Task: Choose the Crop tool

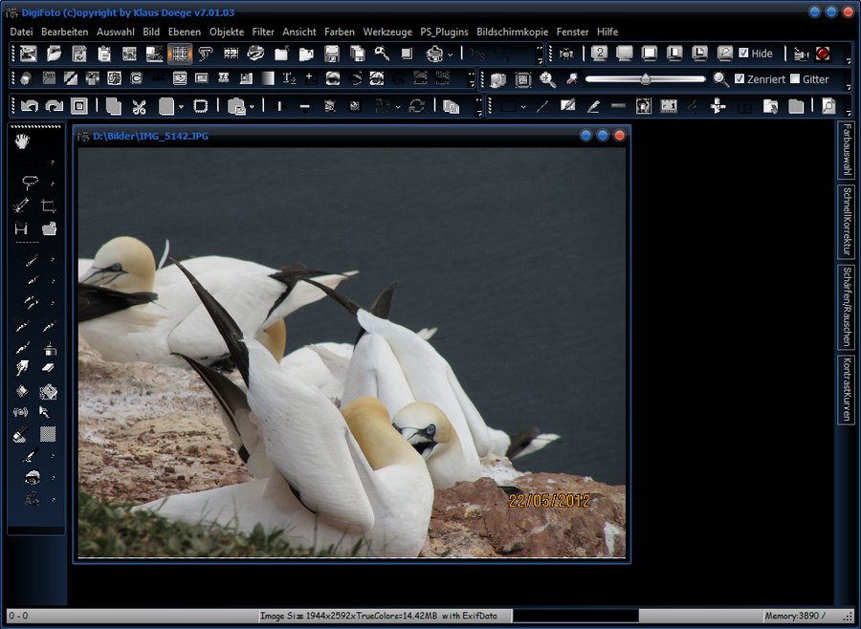Action: coord(49,206)
